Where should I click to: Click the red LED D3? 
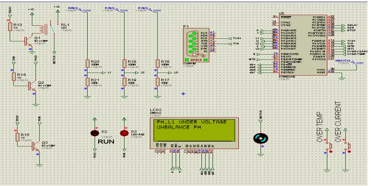pyautogui.click(x=124, y=133)
